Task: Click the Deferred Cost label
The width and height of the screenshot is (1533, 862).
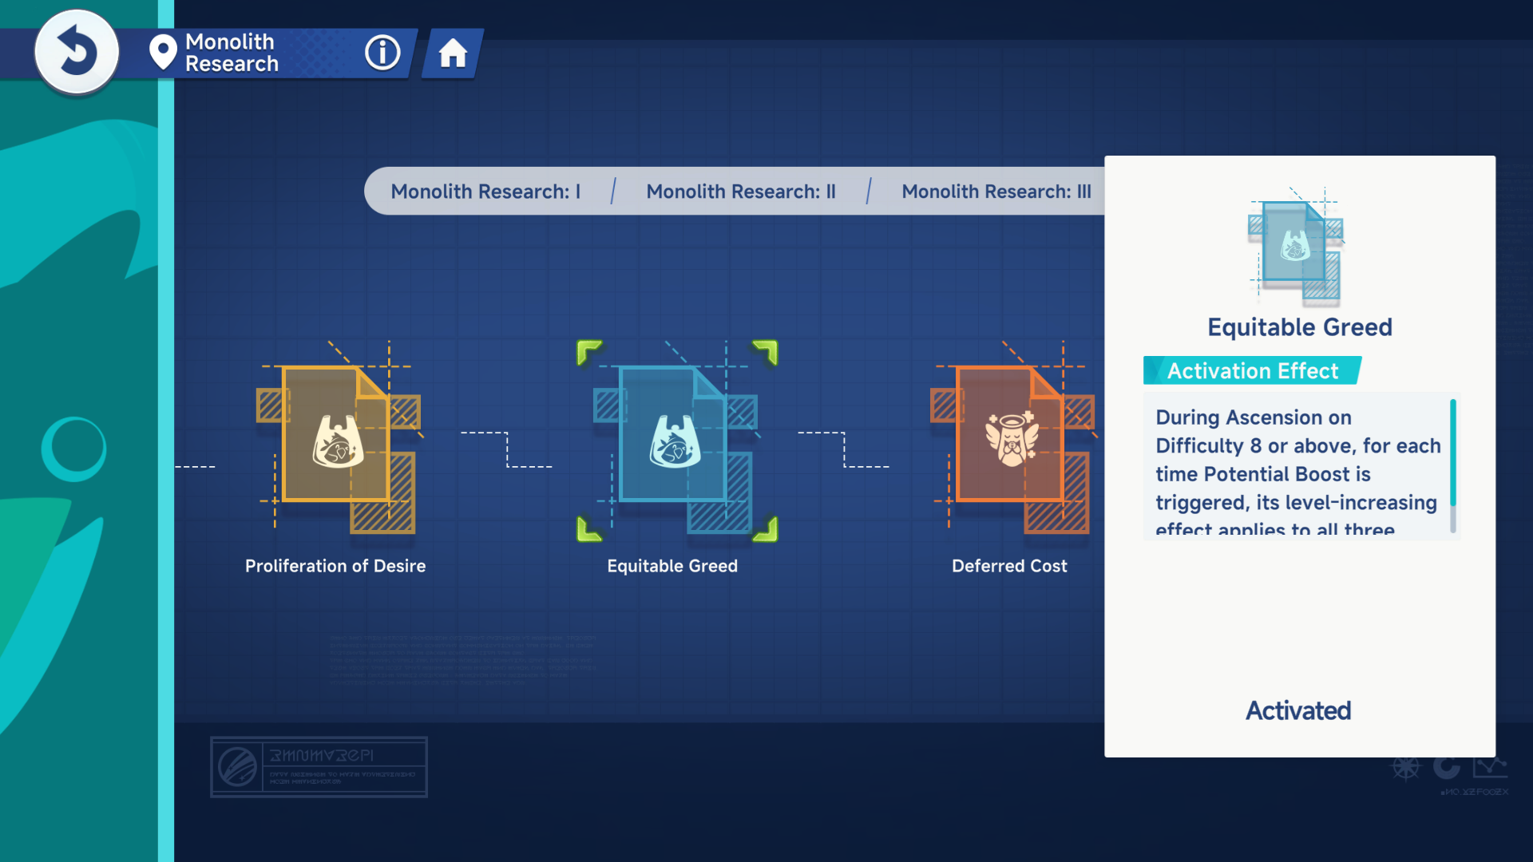Action: pos(1009,566)
